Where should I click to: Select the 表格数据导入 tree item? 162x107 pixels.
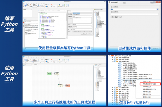(x=130, y=65)
